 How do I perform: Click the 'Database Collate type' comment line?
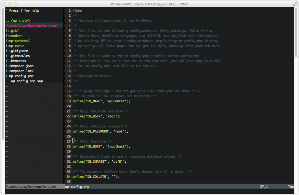click(x=132, y=172)
